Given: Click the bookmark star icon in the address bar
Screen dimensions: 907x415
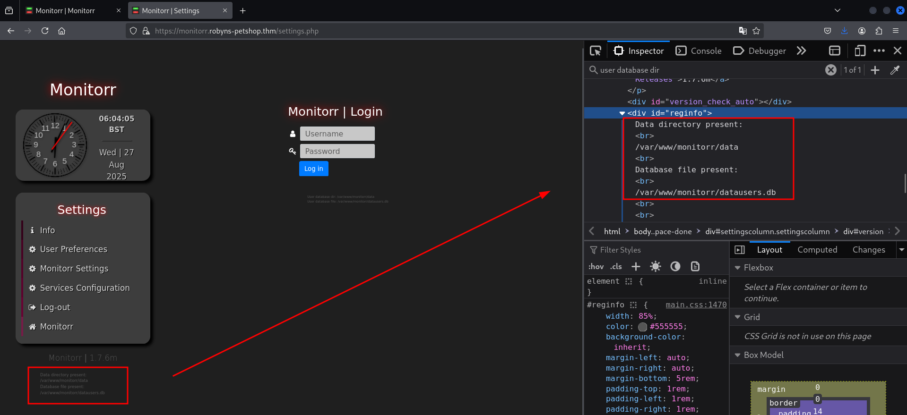Looking at the screenshot, I should click(x=756, y=31).
